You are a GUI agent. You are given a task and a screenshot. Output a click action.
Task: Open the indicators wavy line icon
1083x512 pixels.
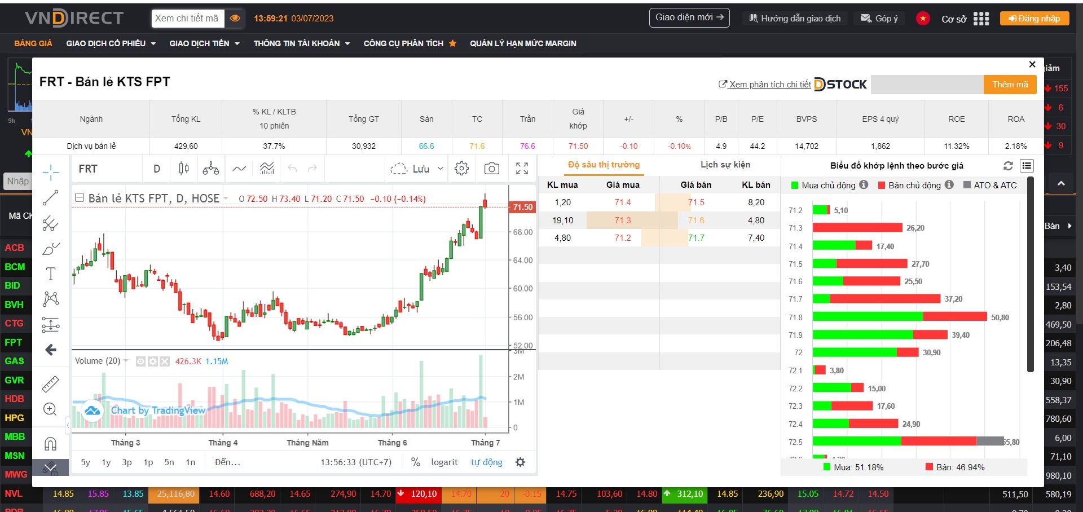pyautogui.click(x=239, y=169)
